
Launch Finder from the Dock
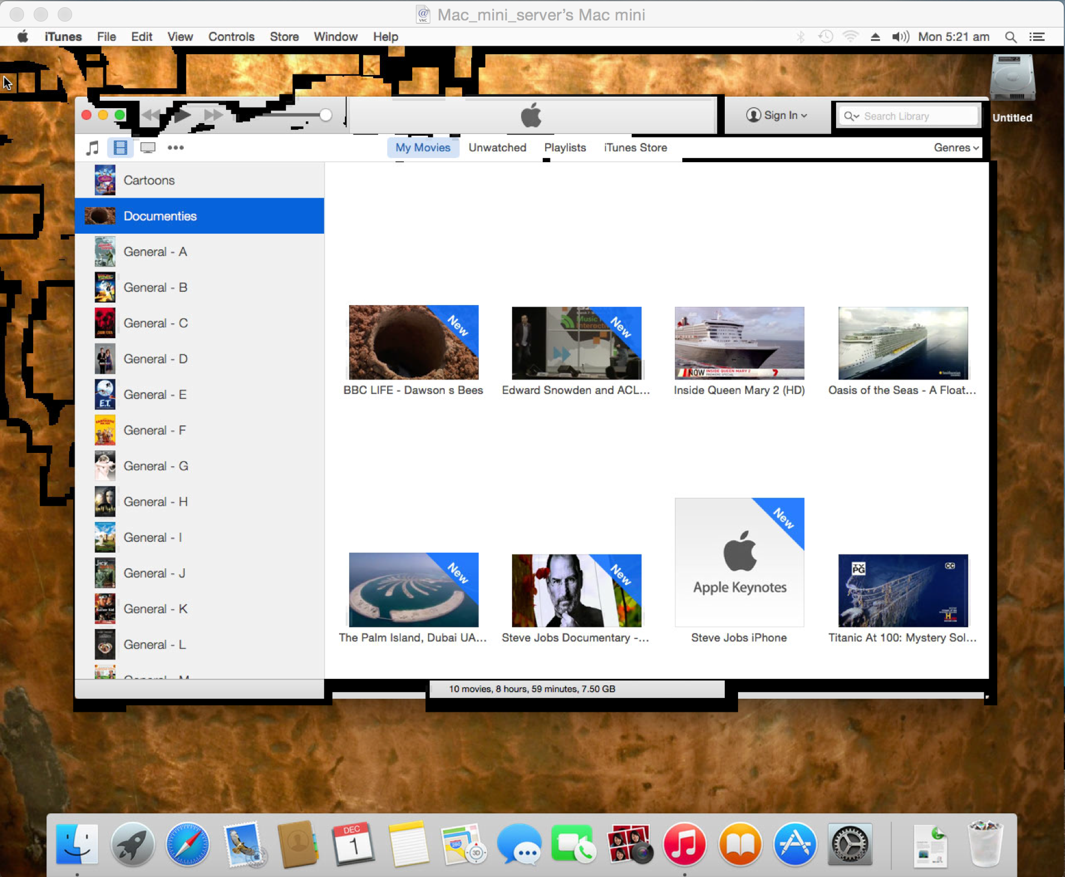click(78, 845)
